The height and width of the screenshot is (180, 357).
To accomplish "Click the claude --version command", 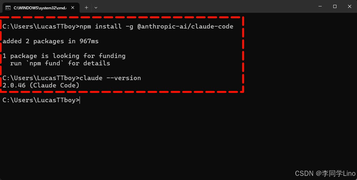I will coord(110,78).
